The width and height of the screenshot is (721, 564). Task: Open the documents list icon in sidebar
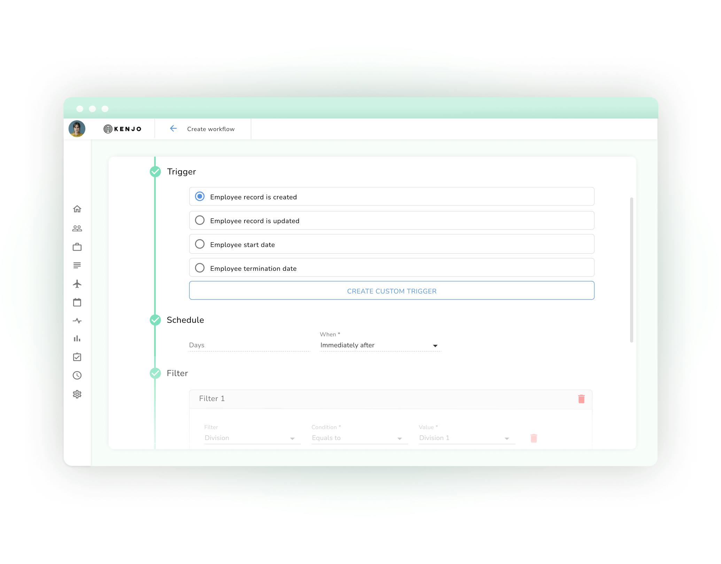(x=77, y=265)
